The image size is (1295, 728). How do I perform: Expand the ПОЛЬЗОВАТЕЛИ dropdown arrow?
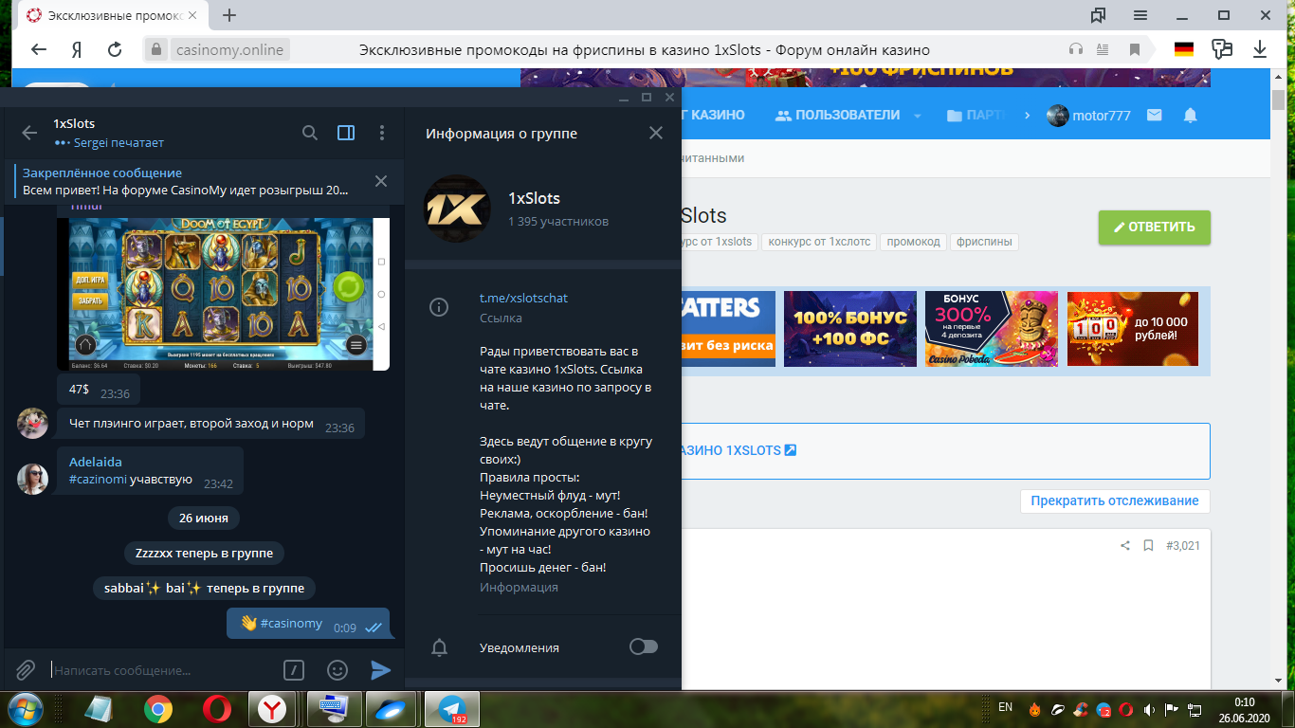(x=918, y=116)
